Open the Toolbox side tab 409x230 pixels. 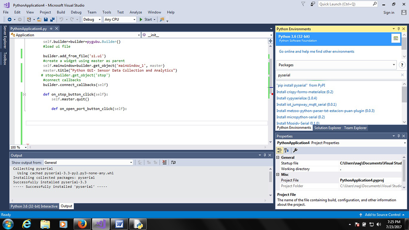click(5, 59)
